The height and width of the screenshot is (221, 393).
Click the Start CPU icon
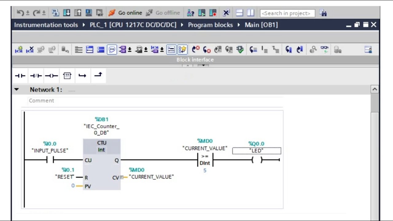click(x=202, y=13)
